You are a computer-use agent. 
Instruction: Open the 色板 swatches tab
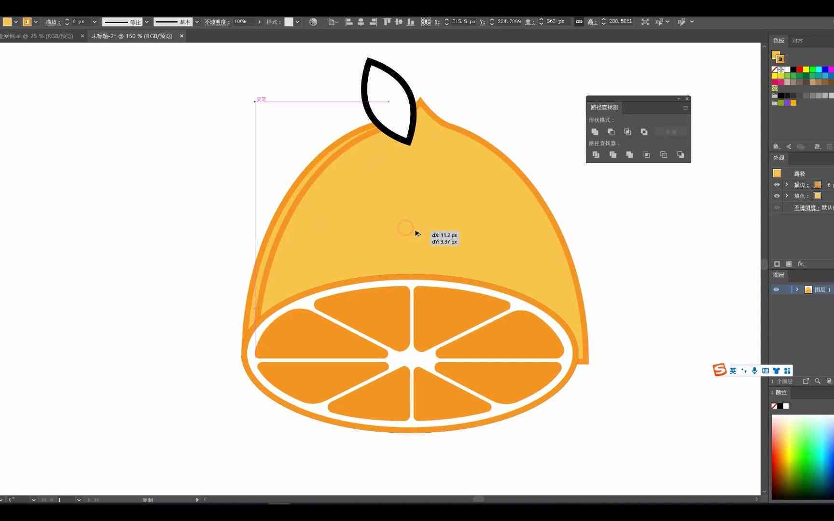778,41
